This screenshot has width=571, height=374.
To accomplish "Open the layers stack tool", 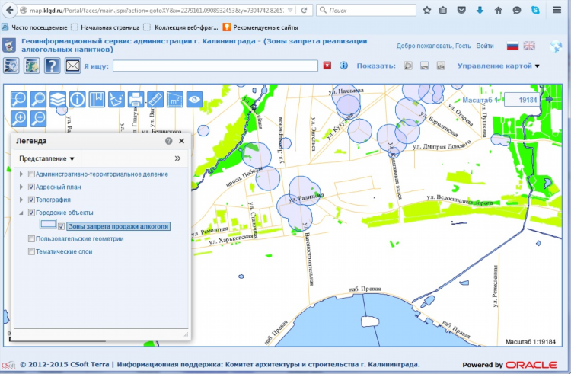I will click(58, 100).
